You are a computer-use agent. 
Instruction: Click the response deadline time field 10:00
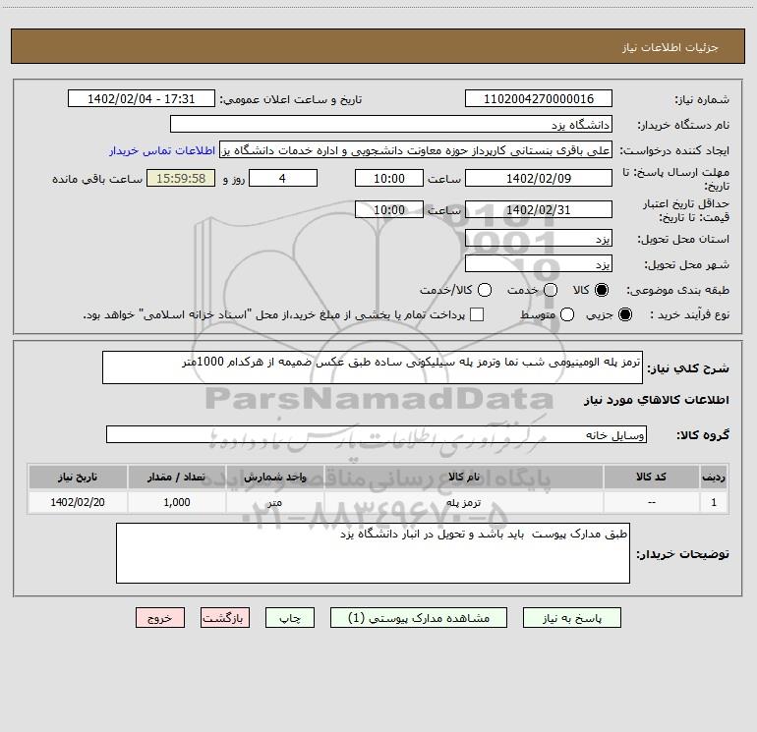[389, 178]
